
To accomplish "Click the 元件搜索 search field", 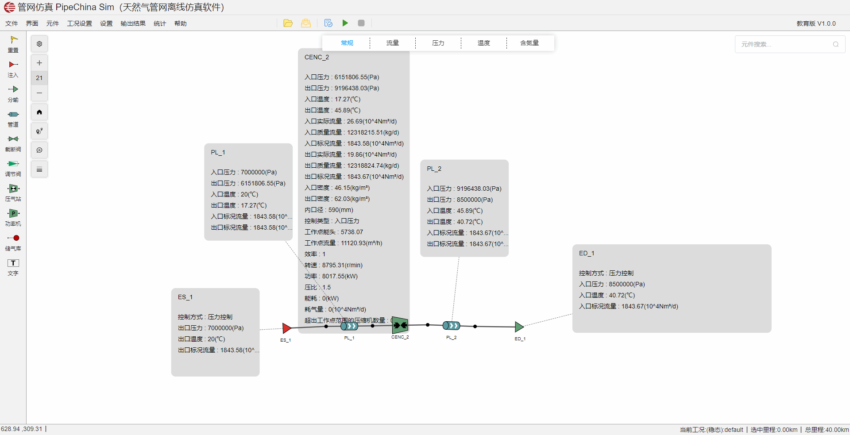I will tap(784, 44).
